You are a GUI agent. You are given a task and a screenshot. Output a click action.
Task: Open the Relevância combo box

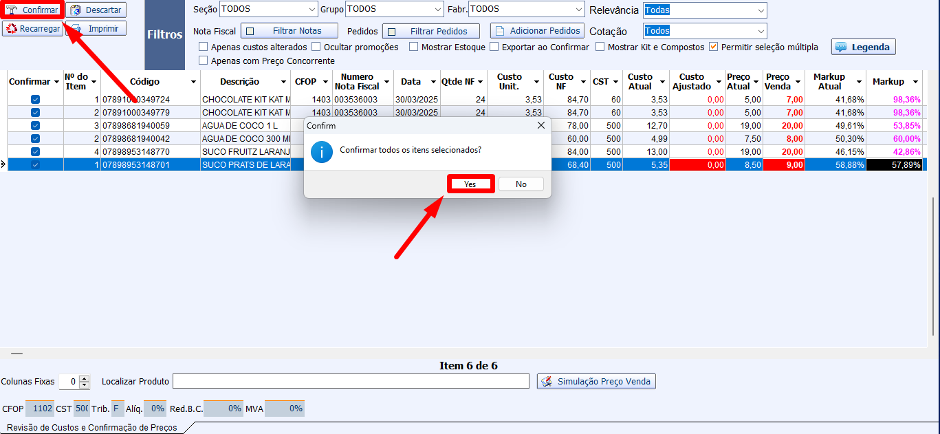[760, 10]
